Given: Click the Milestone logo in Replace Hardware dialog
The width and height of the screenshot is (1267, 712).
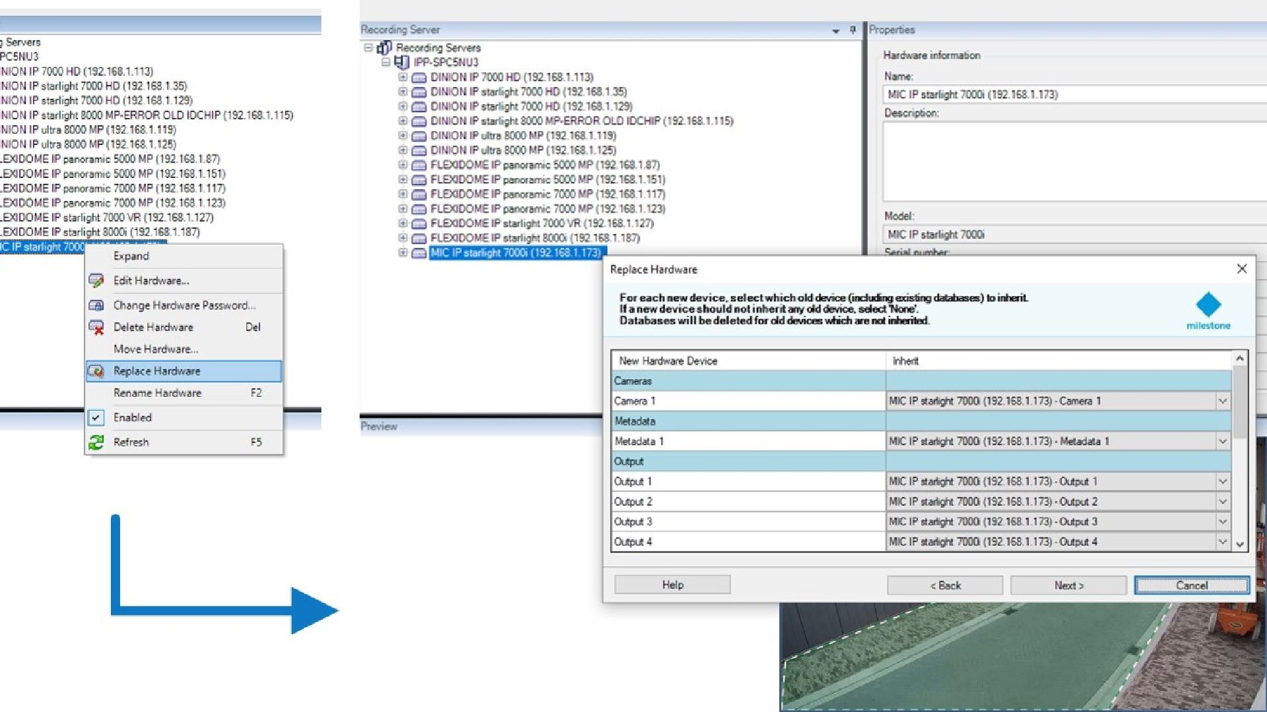Looking at the screenshot, I should tap(1208, 311).
